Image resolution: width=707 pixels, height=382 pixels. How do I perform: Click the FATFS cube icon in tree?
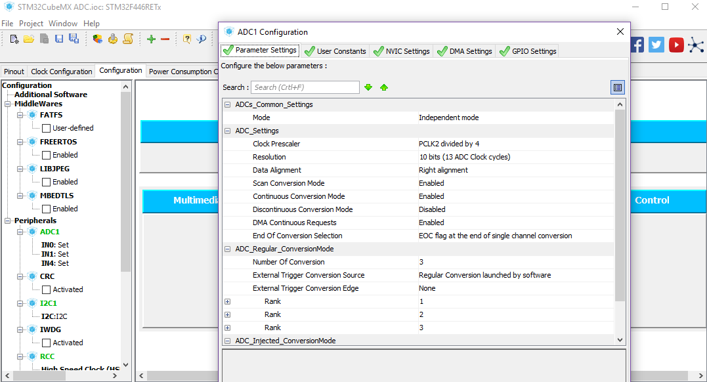point(32,115)
